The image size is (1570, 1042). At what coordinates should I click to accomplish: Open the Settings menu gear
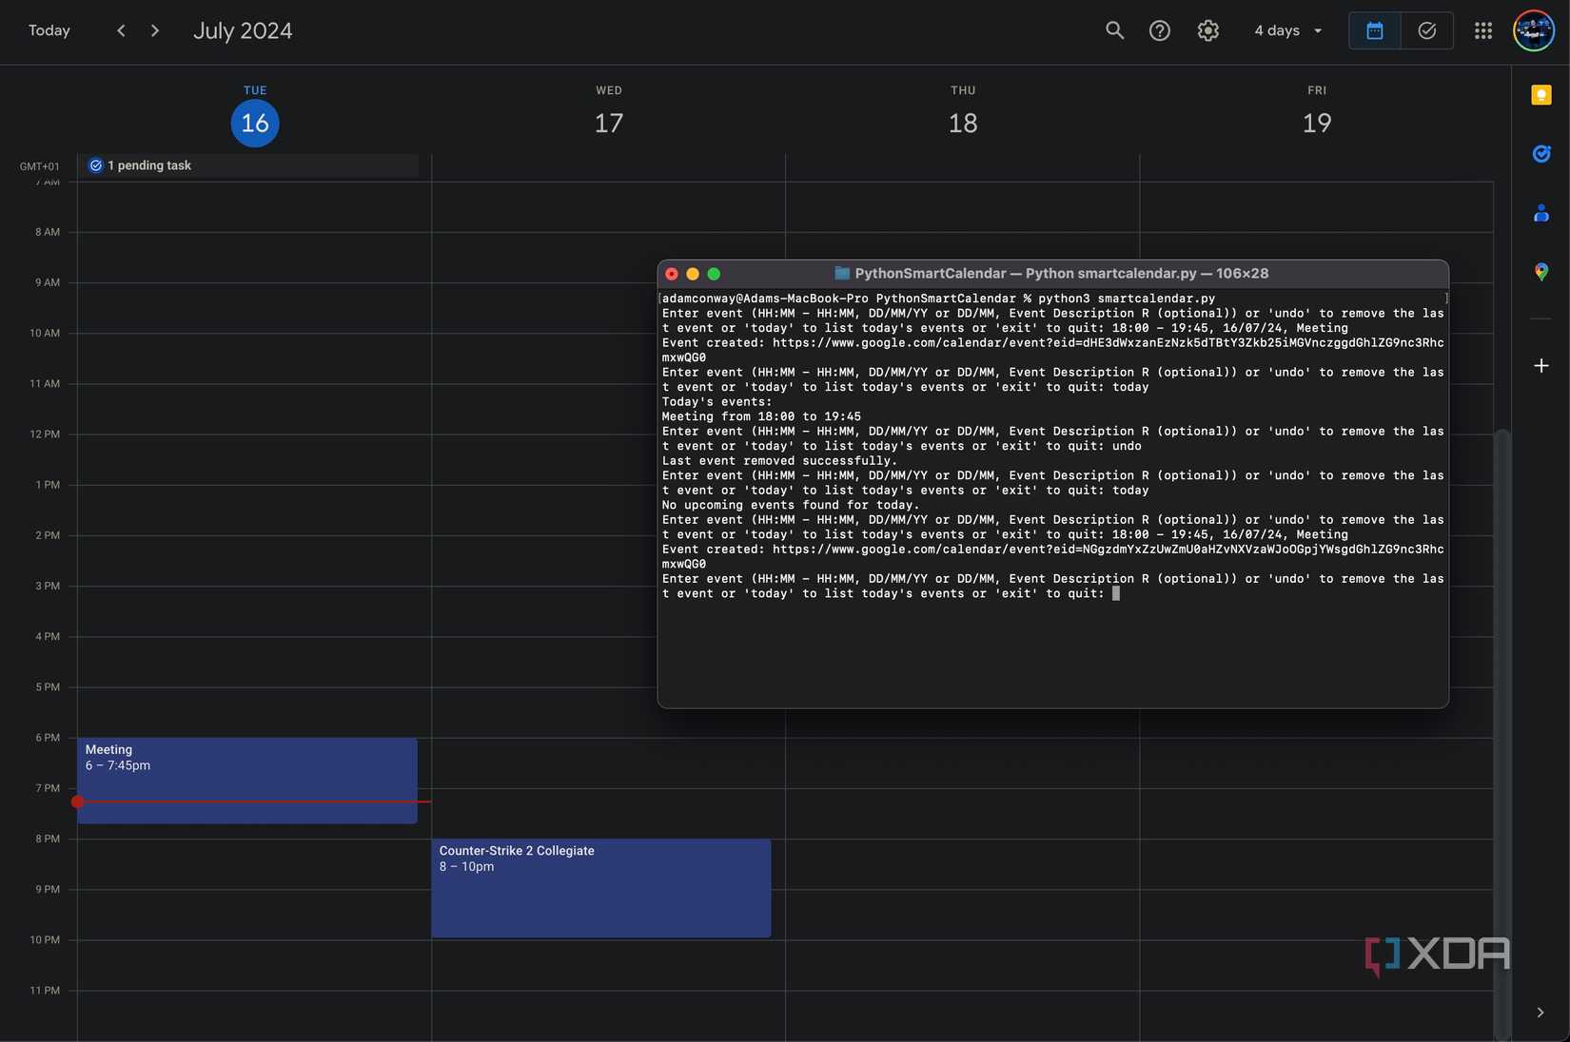(1207, 30)
